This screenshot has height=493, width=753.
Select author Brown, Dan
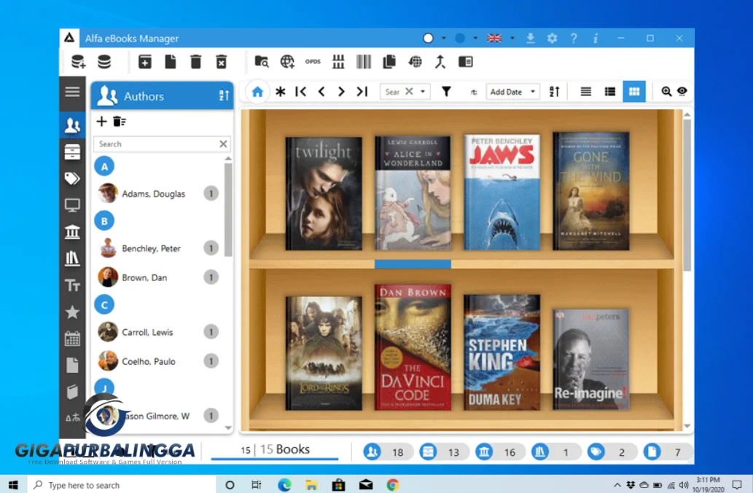coord(159,277)
